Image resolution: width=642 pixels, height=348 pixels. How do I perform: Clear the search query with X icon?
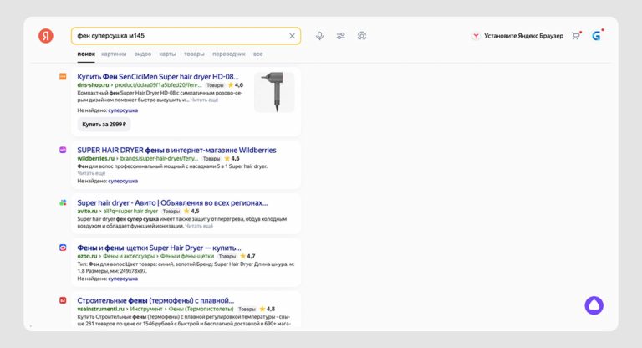(292, 36)
